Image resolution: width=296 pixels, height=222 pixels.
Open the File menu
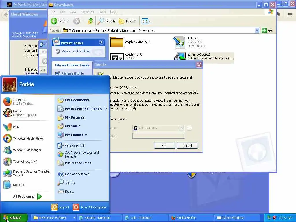pos(53,12)
